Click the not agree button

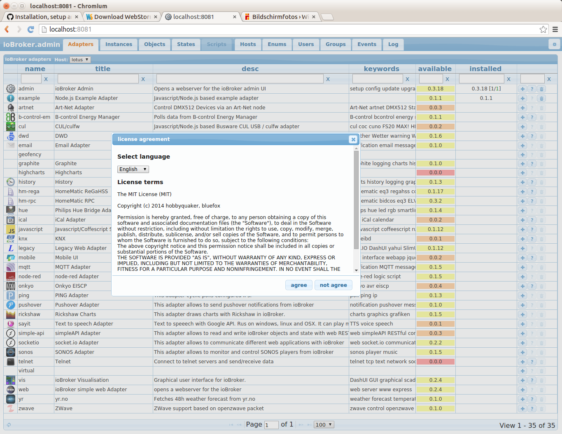pyautogui.click(x=333, y=285)
